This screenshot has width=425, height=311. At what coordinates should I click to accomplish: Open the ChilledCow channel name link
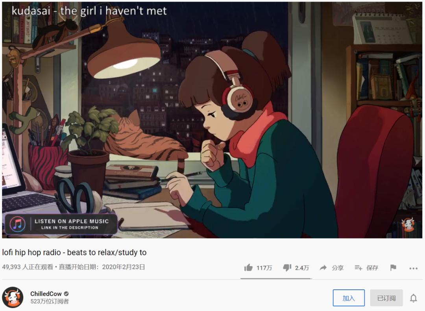click(x=46, y=294)
